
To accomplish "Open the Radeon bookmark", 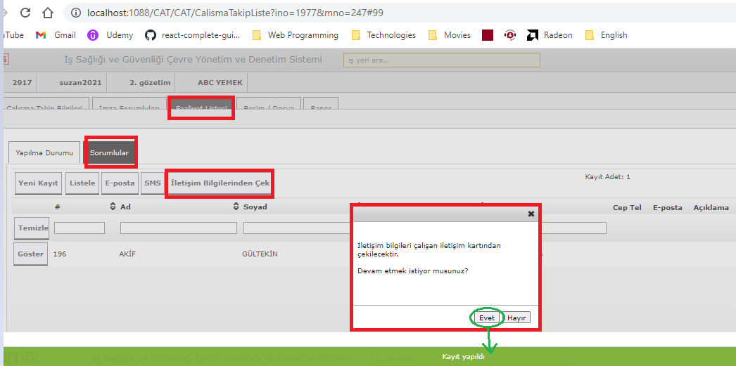I will pos(550,35).
